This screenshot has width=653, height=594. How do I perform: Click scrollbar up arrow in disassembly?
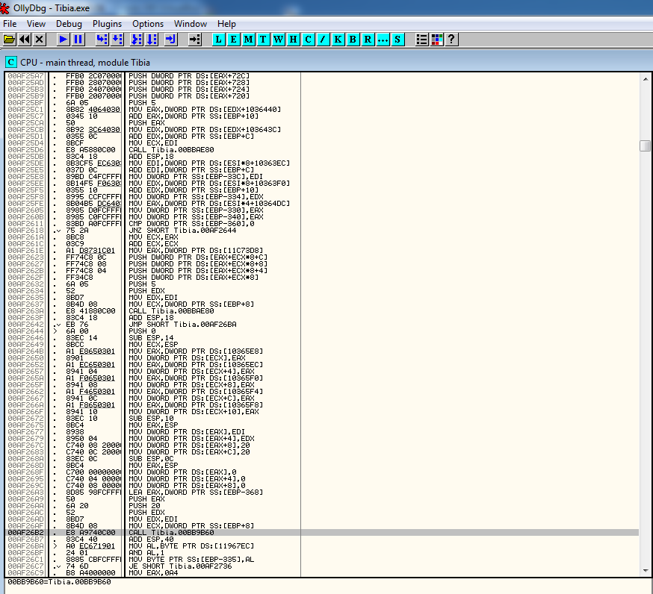pos(645,79)
